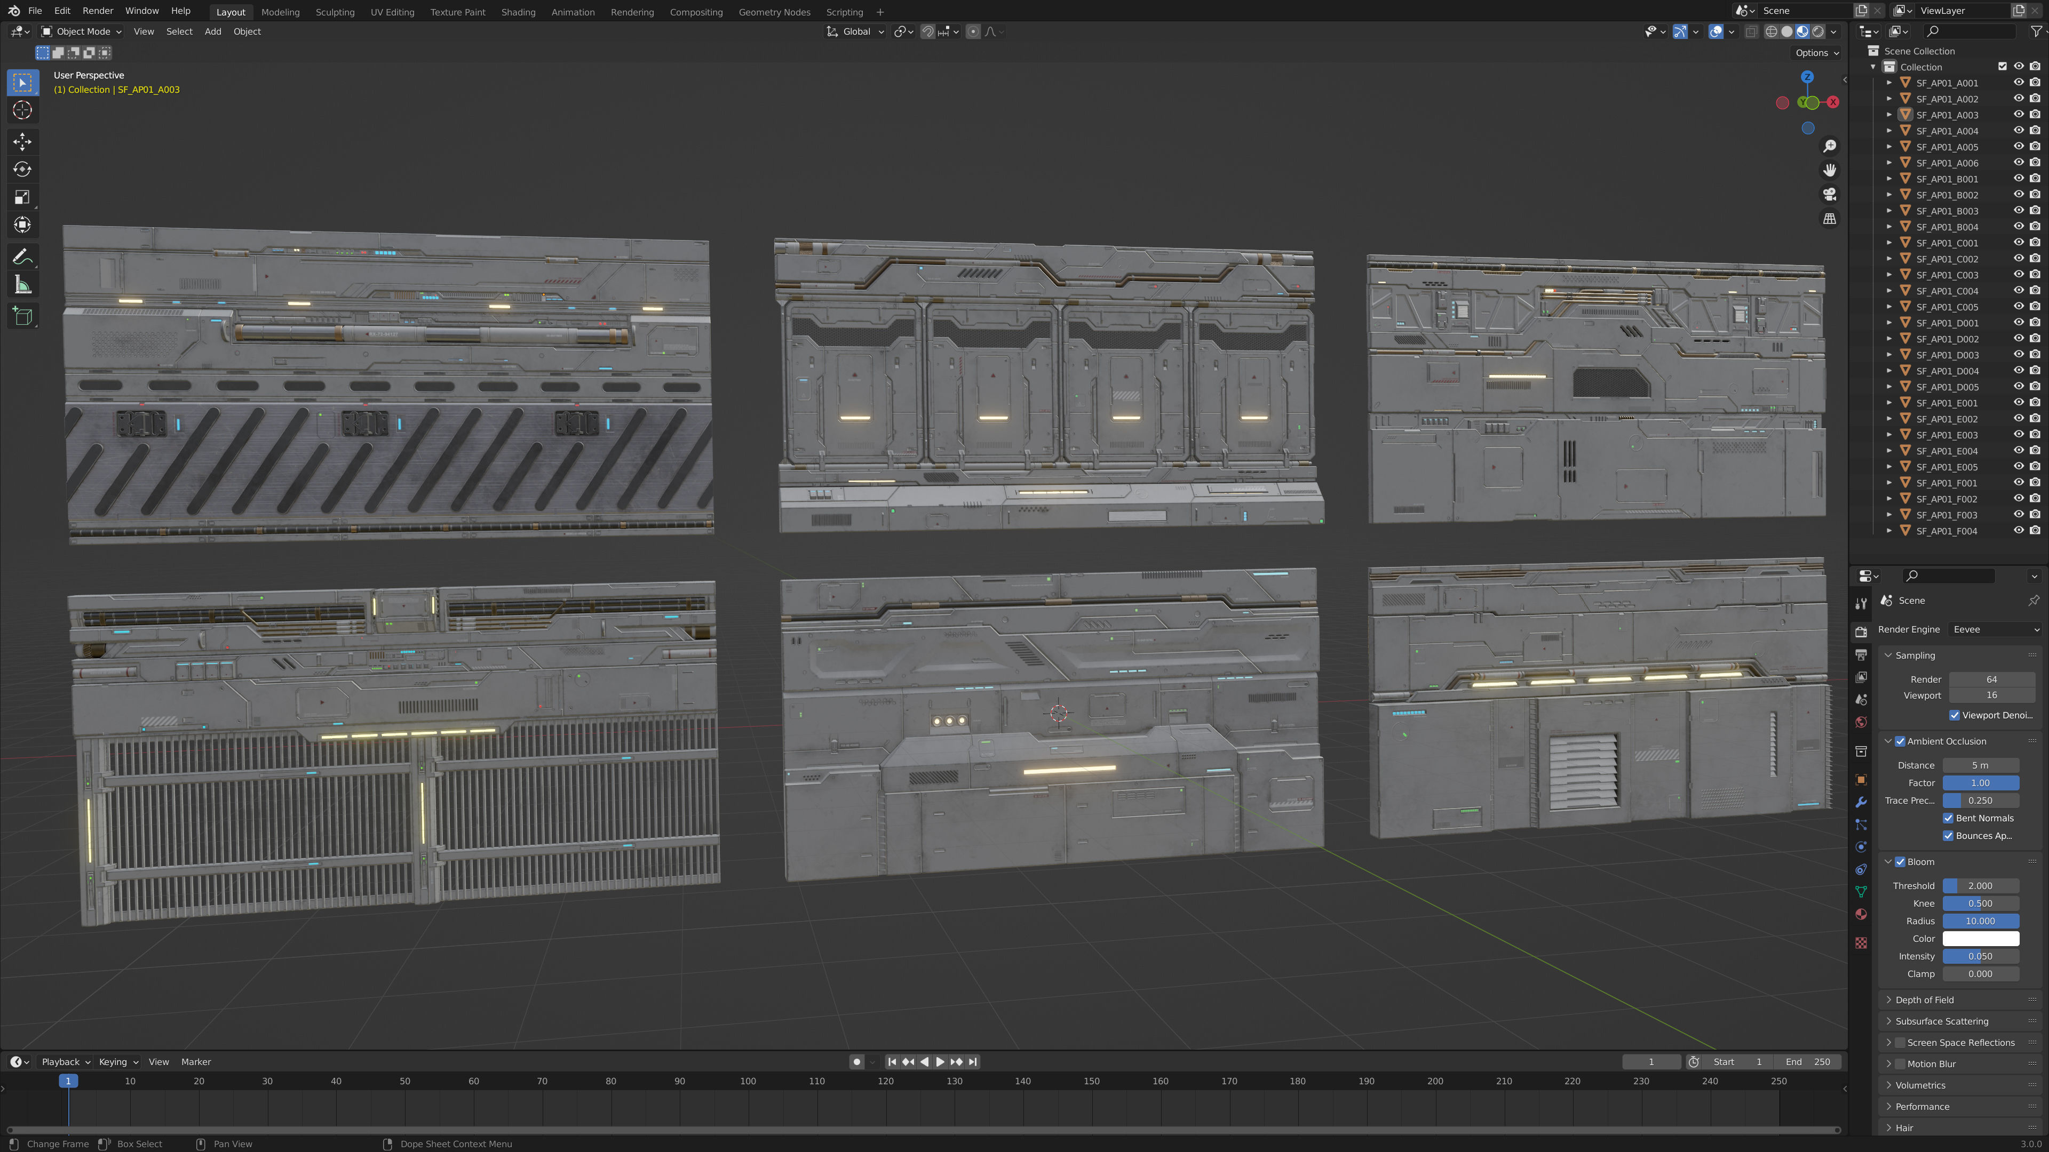The image size is (2049, 1152).
Task: Click the Bloom Color white swatch
Action: [1981, 939]
